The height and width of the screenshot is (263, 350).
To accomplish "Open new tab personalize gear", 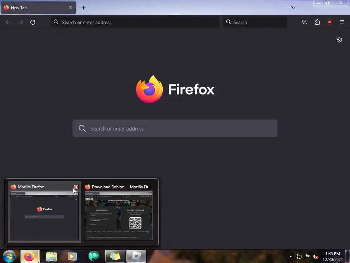I will [339, 40].
